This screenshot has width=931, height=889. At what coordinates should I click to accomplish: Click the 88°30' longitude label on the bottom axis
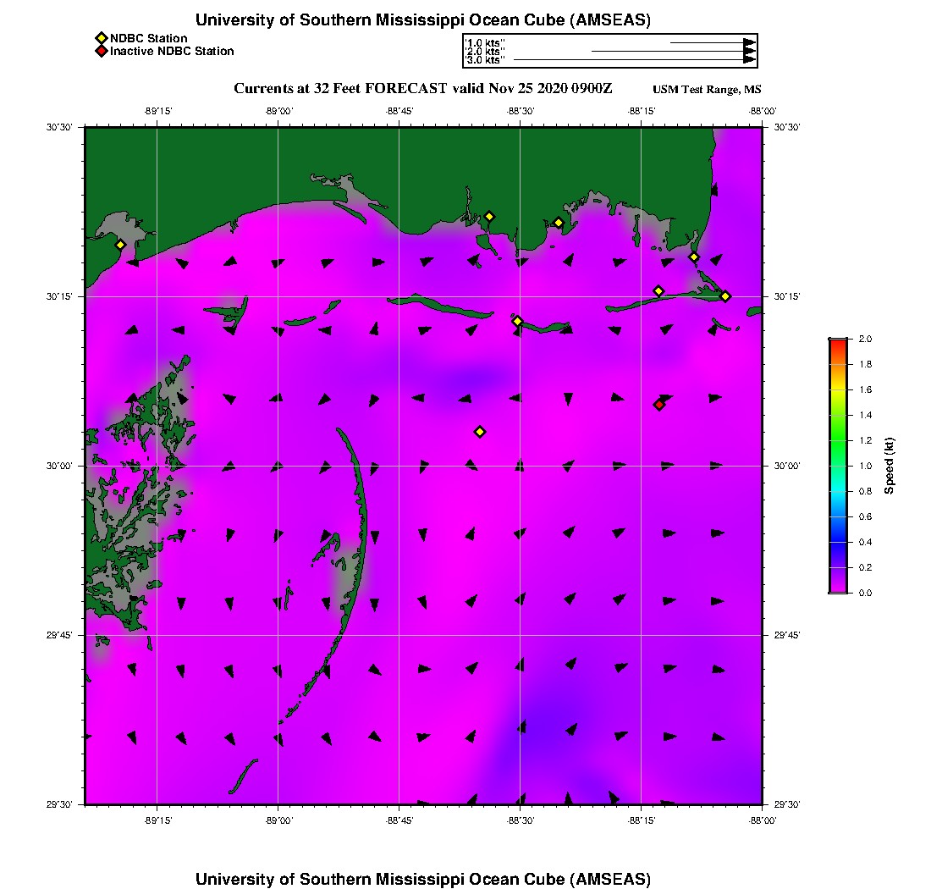pyautogui.click(x=521, y=820)
